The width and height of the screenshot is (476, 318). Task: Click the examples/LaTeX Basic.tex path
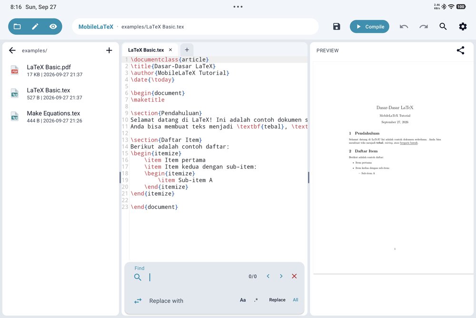pyautogui.click(x=153, y=27)
